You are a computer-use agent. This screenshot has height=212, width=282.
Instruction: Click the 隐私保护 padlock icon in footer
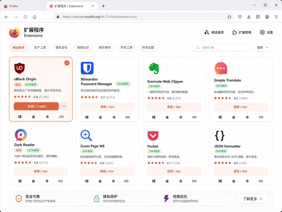click(x=97, y=199)
